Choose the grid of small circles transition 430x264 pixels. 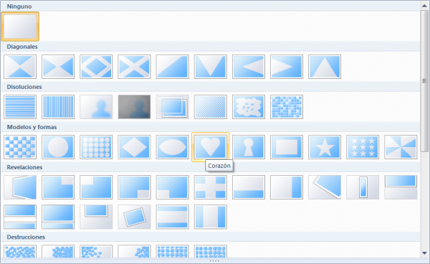pos(96,147)
